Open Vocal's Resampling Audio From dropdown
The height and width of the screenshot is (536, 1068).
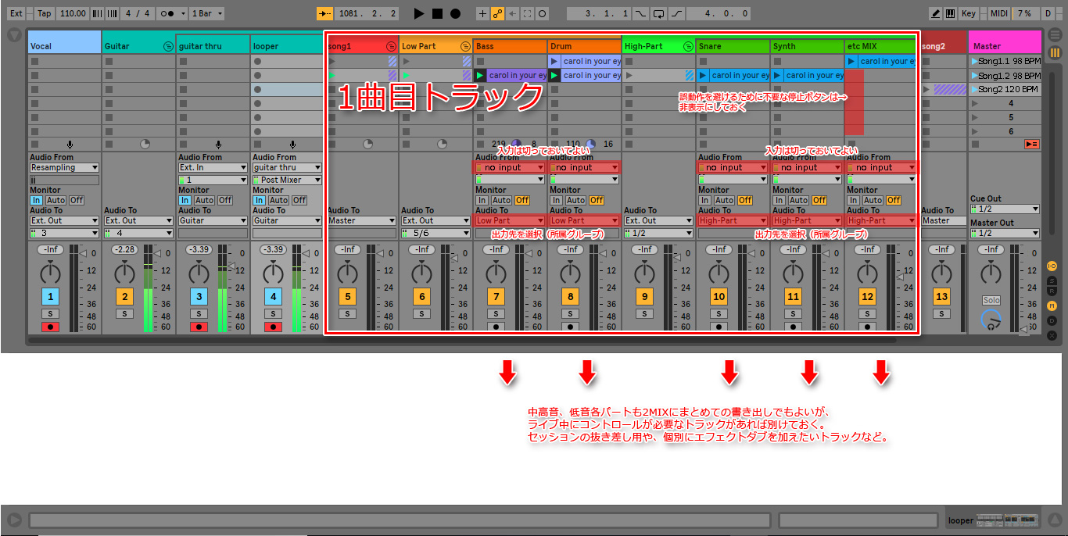[x=64, y=167]
